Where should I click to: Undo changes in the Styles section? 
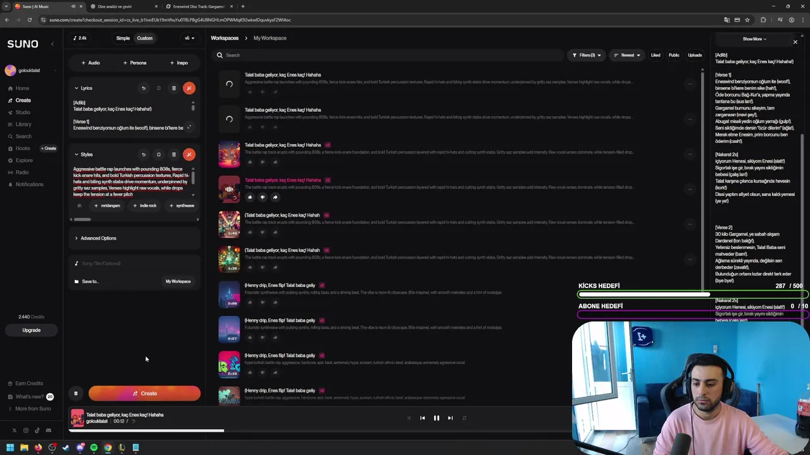coord(144,154)
